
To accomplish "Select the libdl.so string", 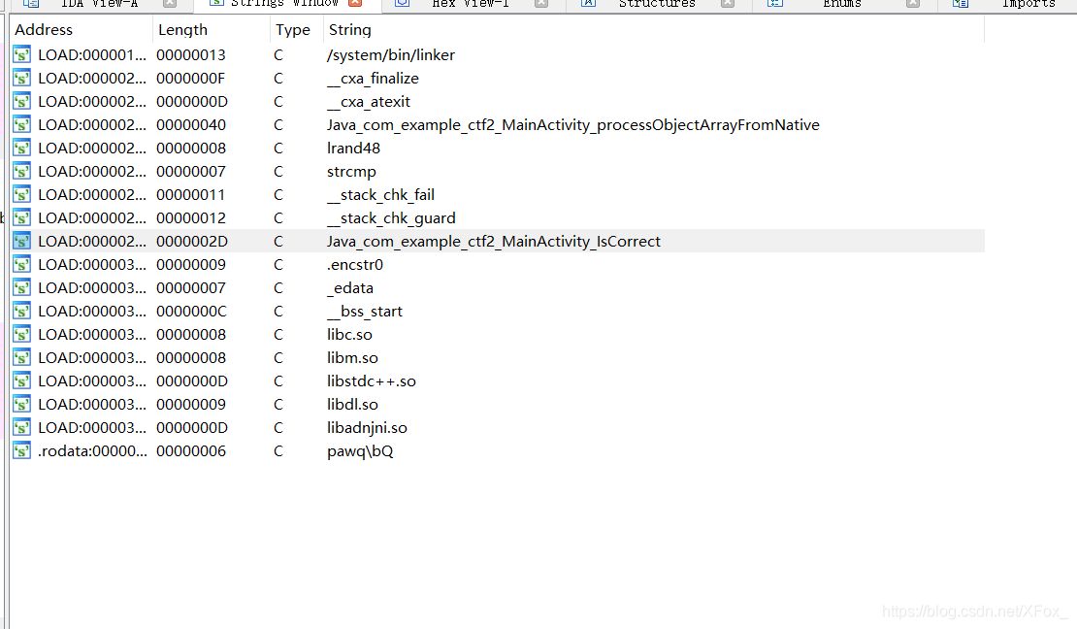I will (352, 404).
